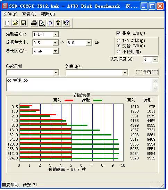Viewport: 168px width, 190px height.
Task: Print results with the printer icon
Action: (34, 23)
